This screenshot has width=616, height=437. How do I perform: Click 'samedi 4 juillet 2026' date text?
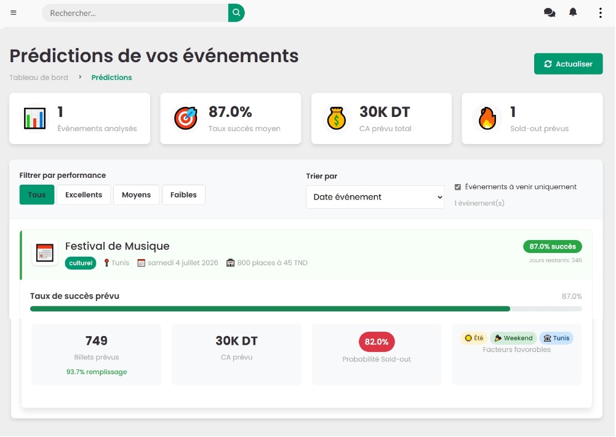[183, 263]
